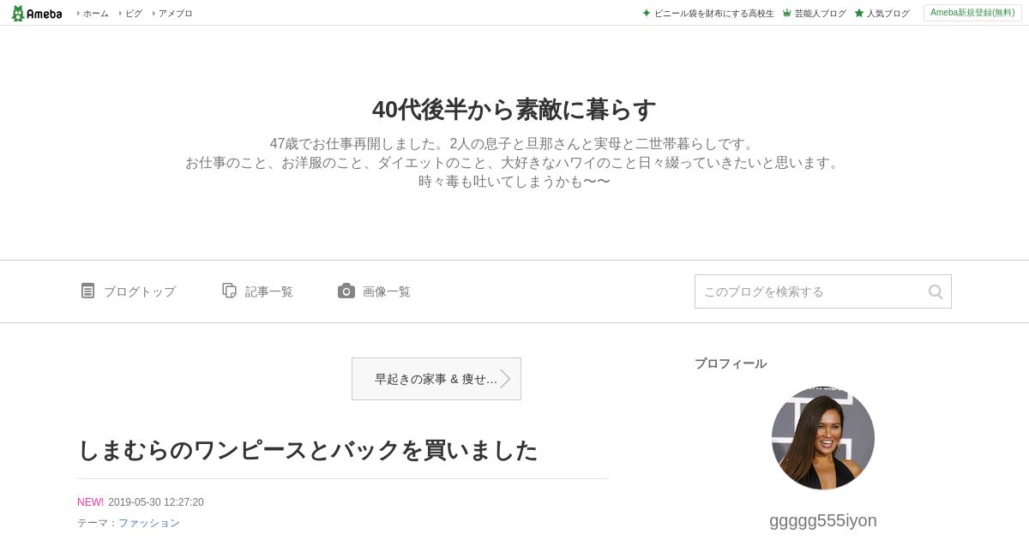Screen dimensions: 1029x540
Task: Open profile name ggggg555iyon
Action: [x=823, y=520]
